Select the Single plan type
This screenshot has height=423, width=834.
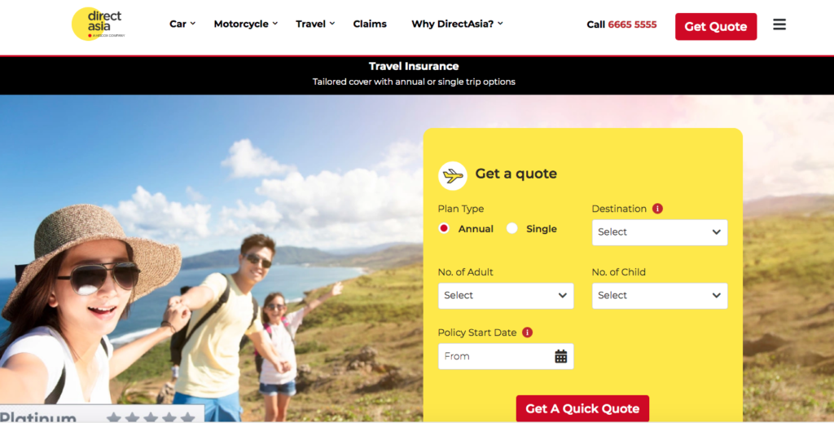point(512,228)
